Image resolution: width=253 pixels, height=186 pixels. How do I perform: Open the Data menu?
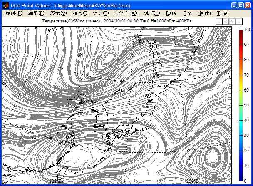(171, 13)
